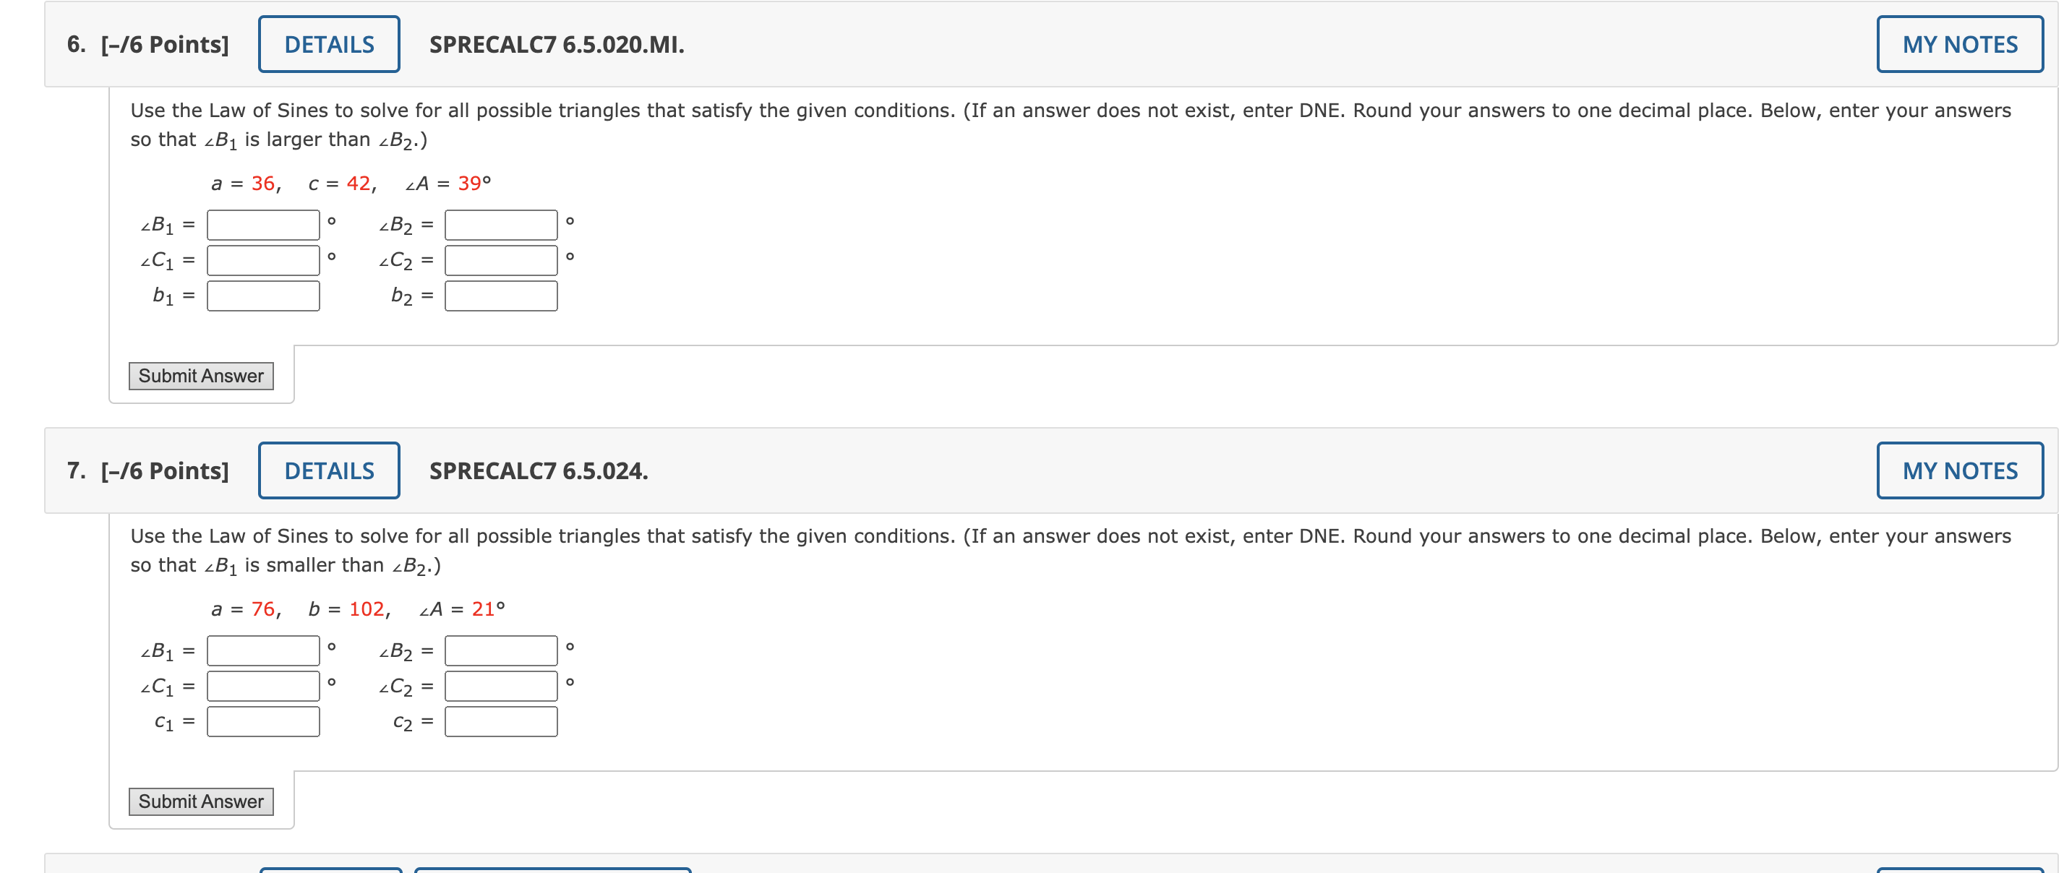Click the SPRECALC7 6.5.024 problem title

538,471
